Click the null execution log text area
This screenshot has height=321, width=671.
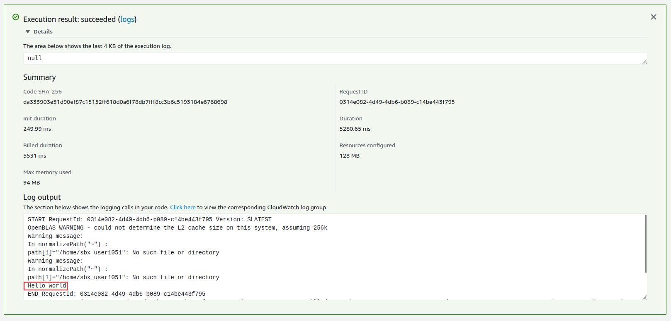pyautogui.click(x=335, y=58)
